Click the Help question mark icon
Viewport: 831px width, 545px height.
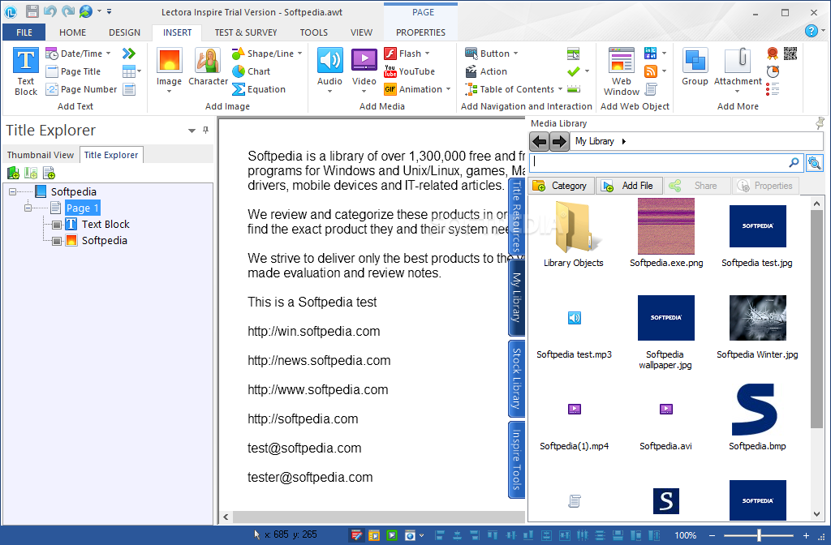pyautogui.click(x=811, y=32)
